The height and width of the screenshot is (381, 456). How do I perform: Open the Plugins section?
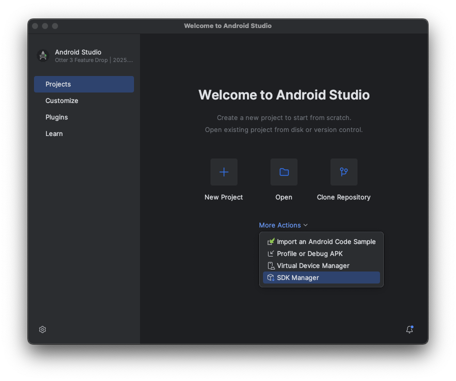click(x=56, y=117)
